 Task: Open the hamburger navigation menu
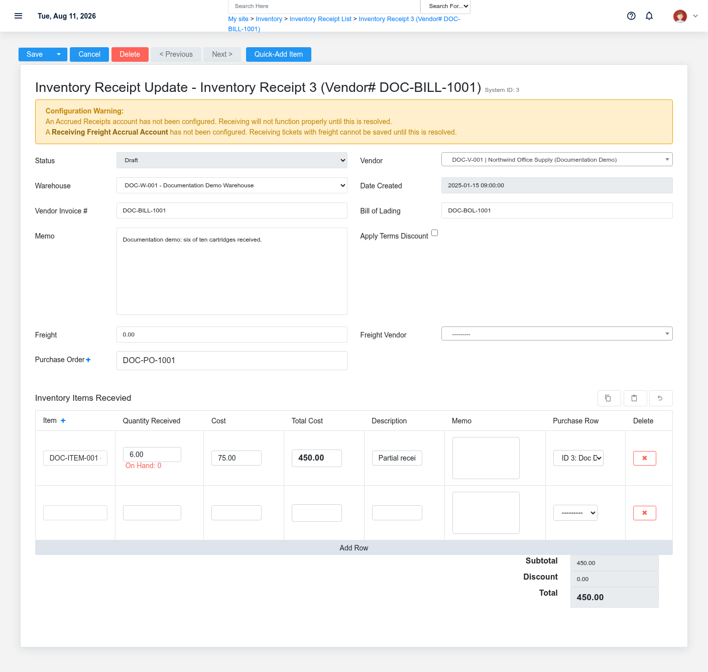click(x=18, y=16)
